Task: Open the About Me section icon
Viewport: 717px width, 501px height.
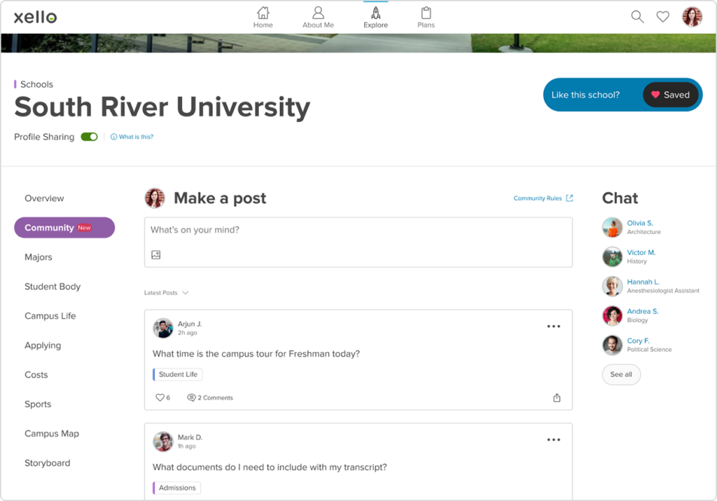Action: click(x=317, y=13)
